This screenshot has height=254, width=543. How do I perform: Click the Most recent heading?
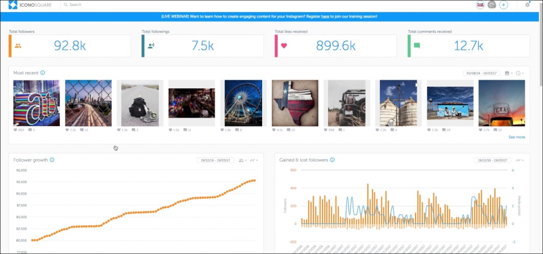pos(26,73)
